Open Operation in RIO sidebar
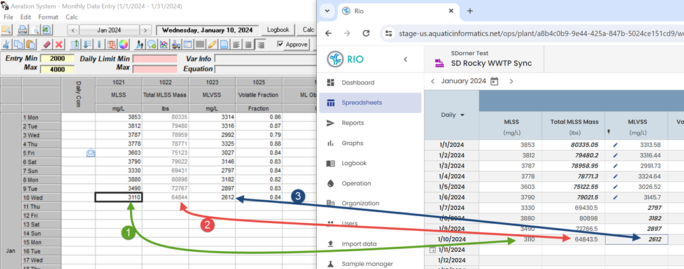Image resolution: width=684 pixels, height=269 pixels. click(x=370, y=183)
